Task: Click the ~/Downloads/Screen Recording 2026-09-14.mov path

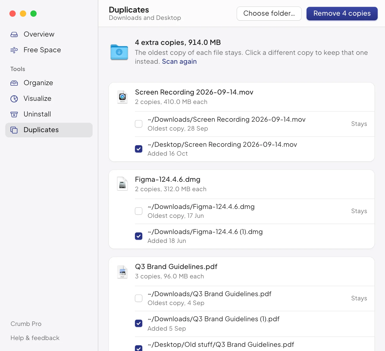Action: [x=227, y=119]
